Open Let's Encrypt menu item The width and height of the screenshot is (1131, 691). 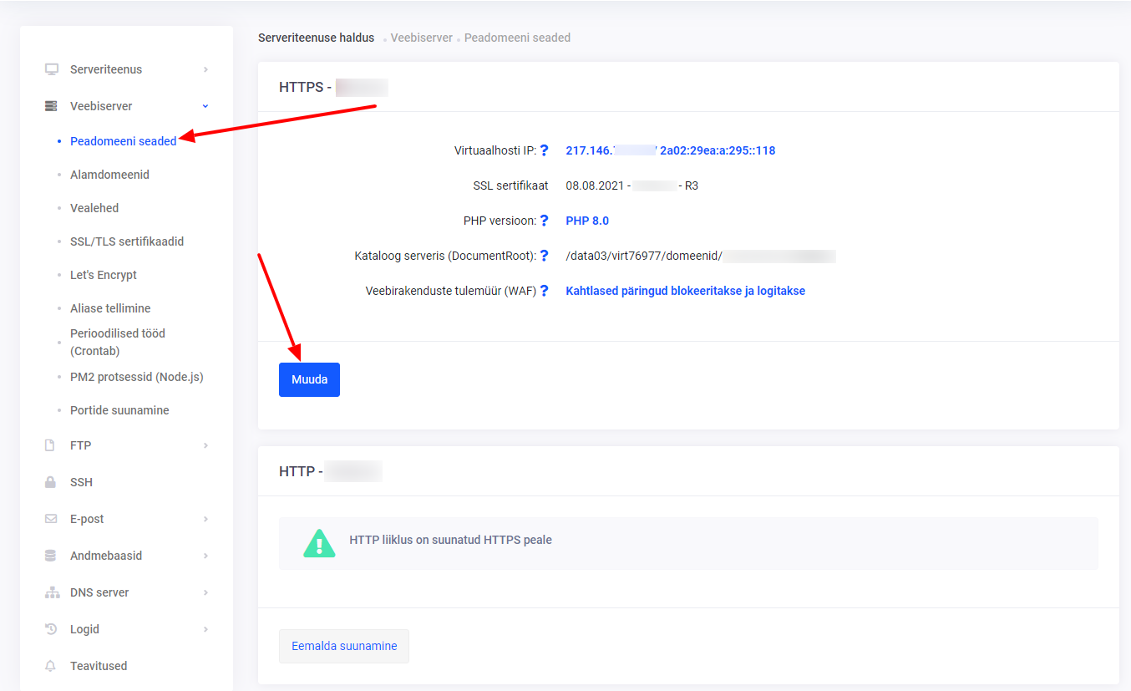coord(104,275)
